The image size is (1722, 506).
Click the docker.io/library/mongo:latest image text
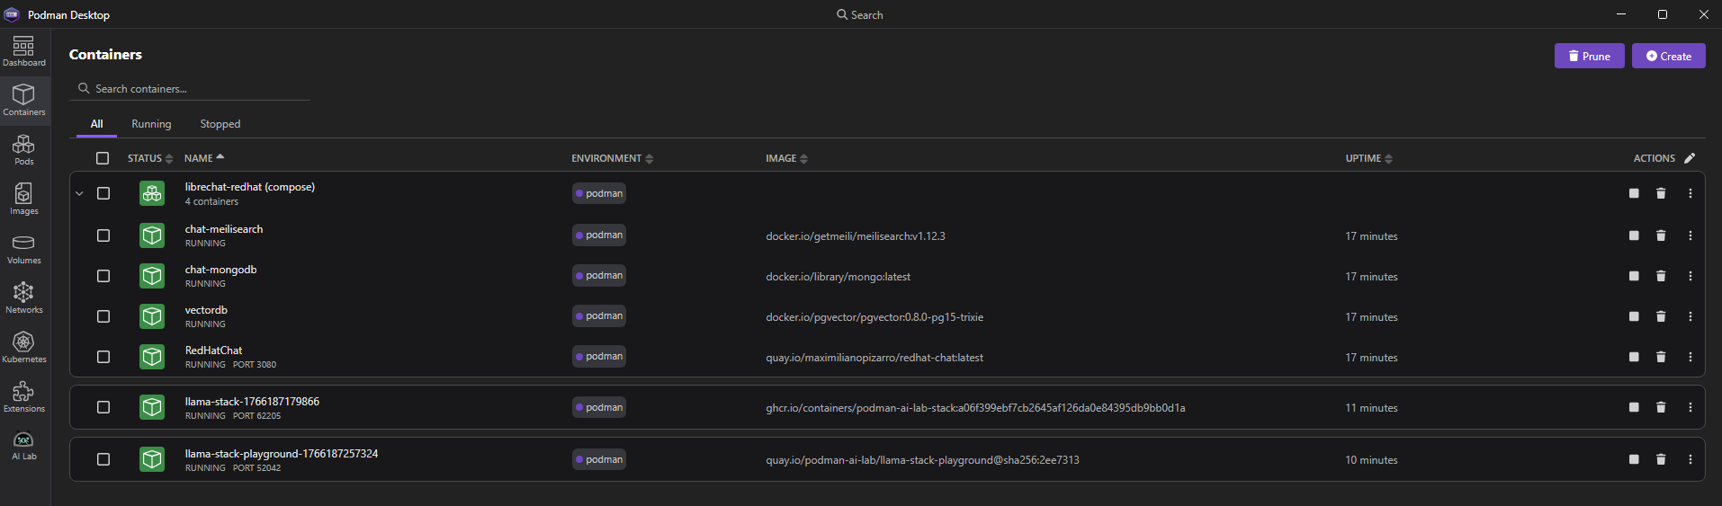pyautogui.click(x=838, y=277)
